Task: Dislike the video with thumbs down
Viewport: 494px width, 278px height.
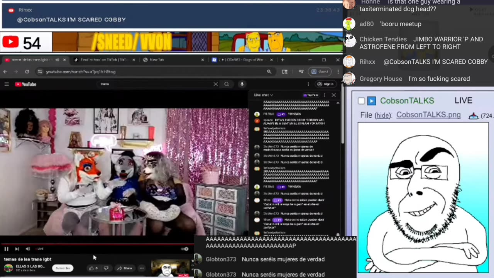Action: tap(106, 268)
